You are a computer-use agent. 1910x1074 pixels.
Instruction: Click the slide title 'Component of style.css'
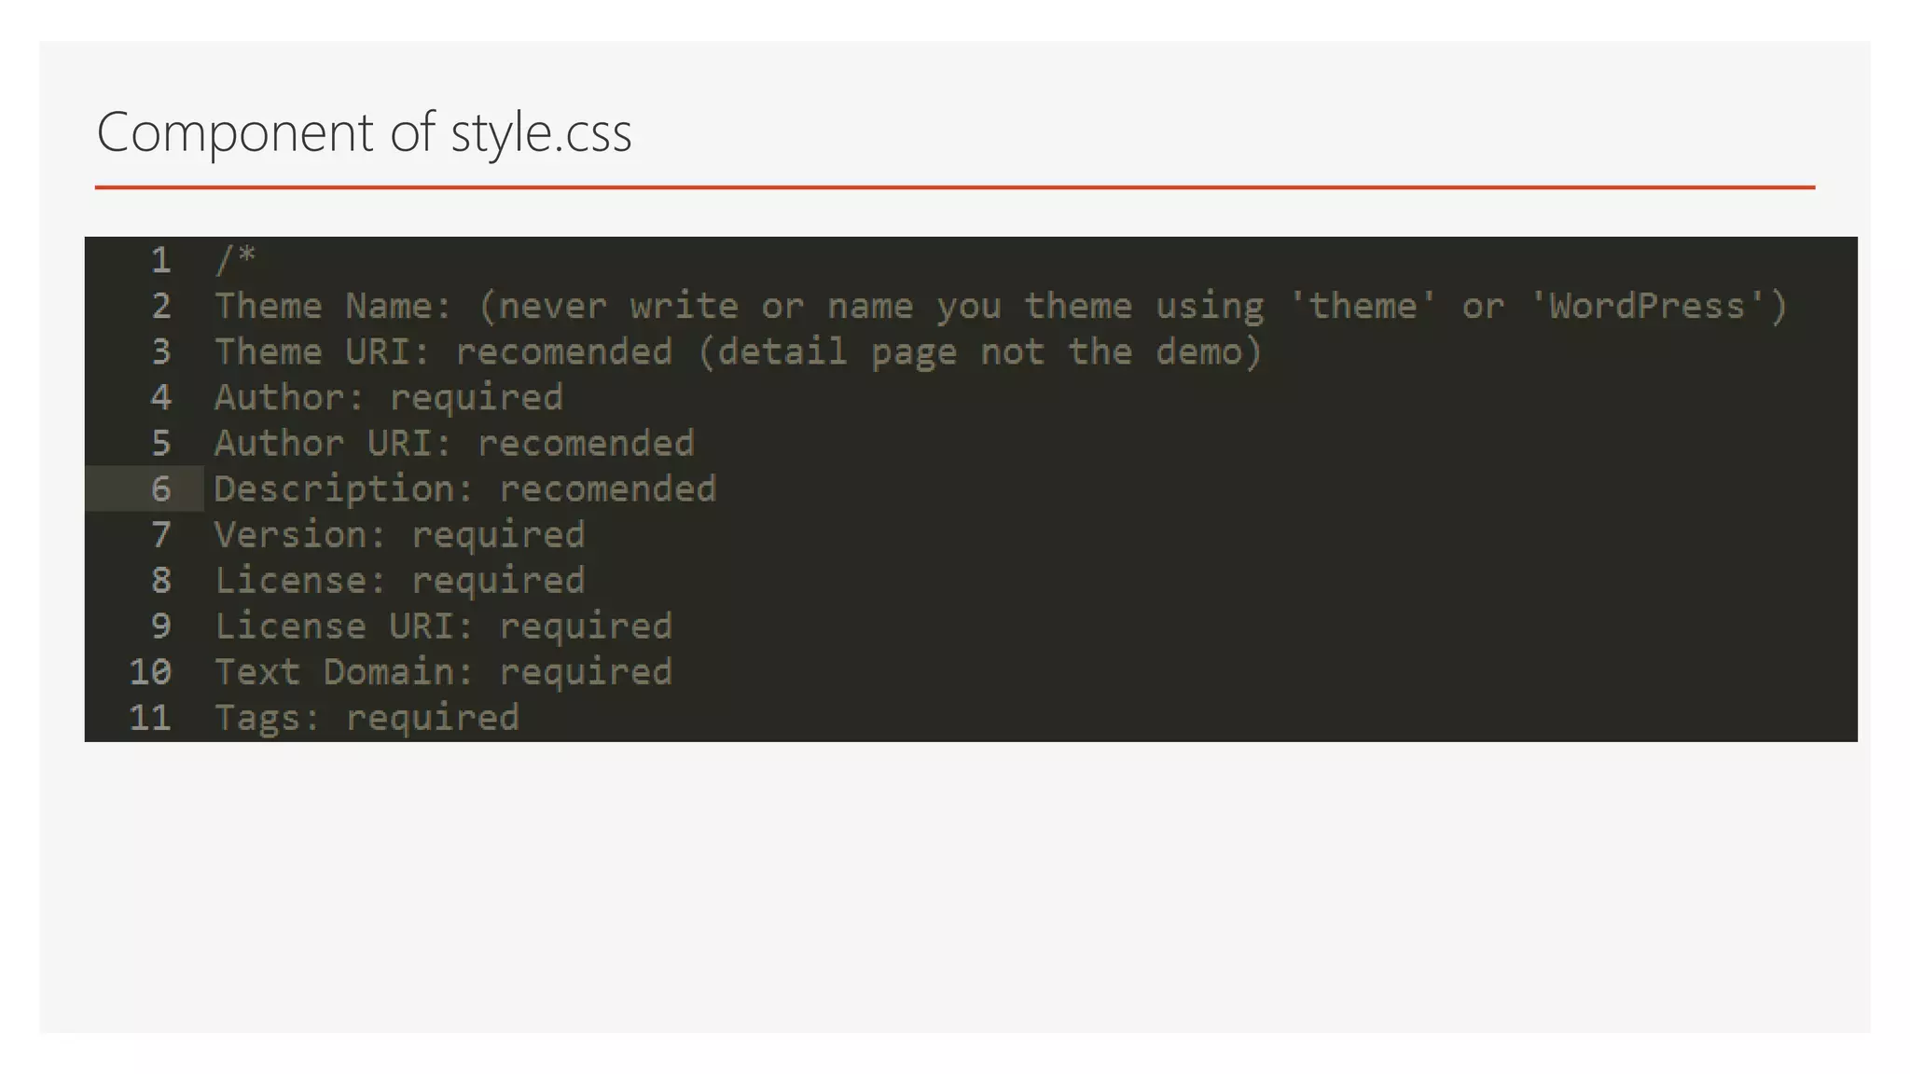tap(364, 132)
